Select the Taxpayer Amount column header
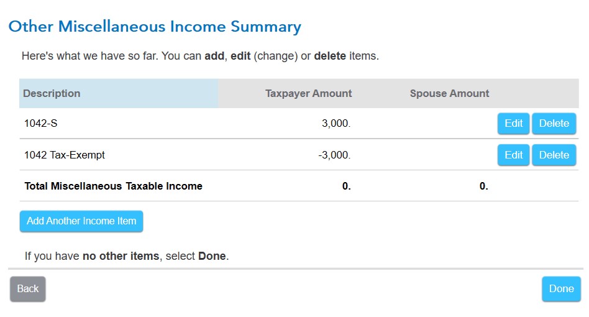Viewport: 589px width, 317px height. 308,93
